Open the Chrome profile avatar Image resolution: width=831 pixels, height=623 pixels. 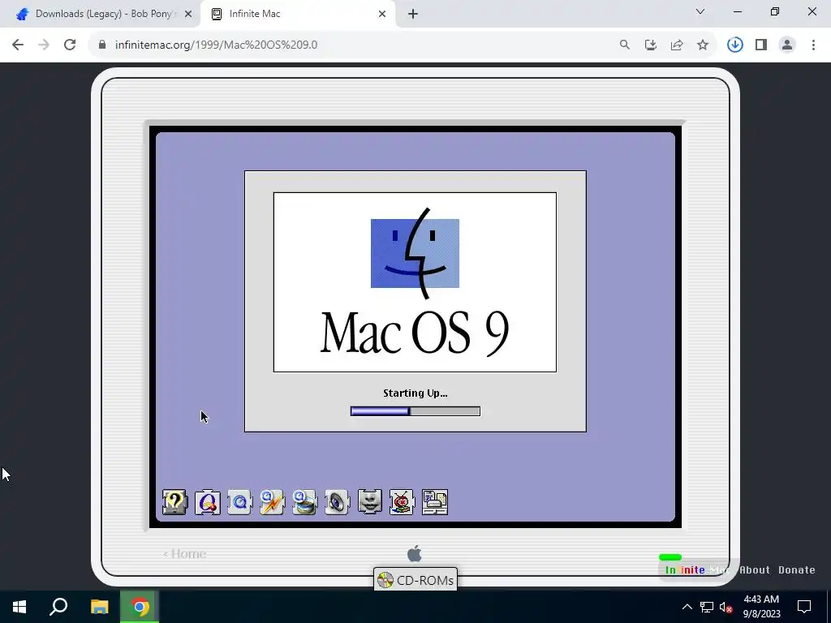tap(787, 45)
